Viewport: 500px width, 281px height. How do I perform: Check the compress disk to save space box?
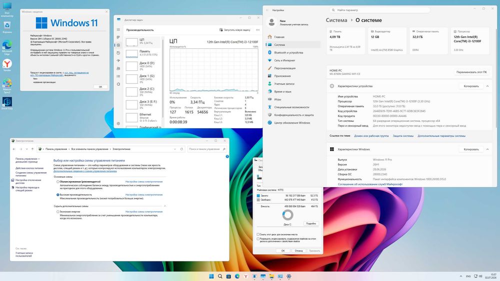[258, 235]
